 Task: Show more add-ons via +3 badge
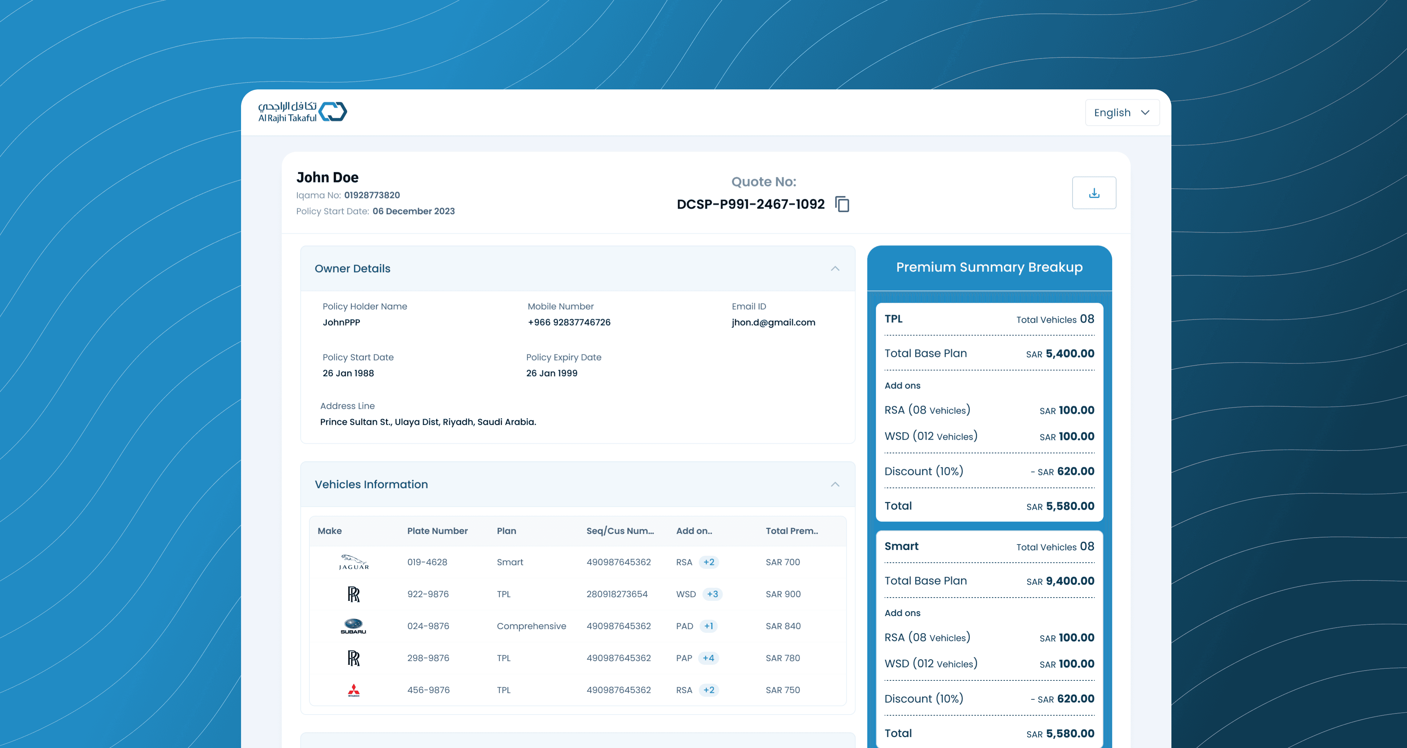coord(712,594)
